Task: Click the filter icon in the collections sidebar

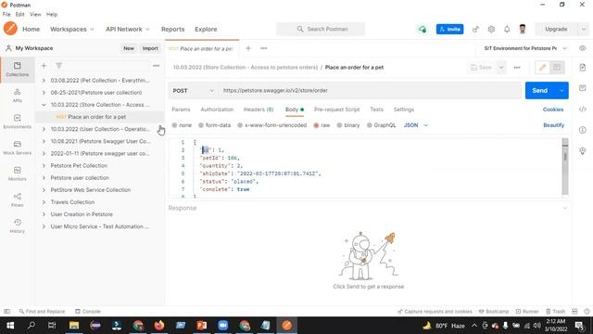Action: [59, 66]
